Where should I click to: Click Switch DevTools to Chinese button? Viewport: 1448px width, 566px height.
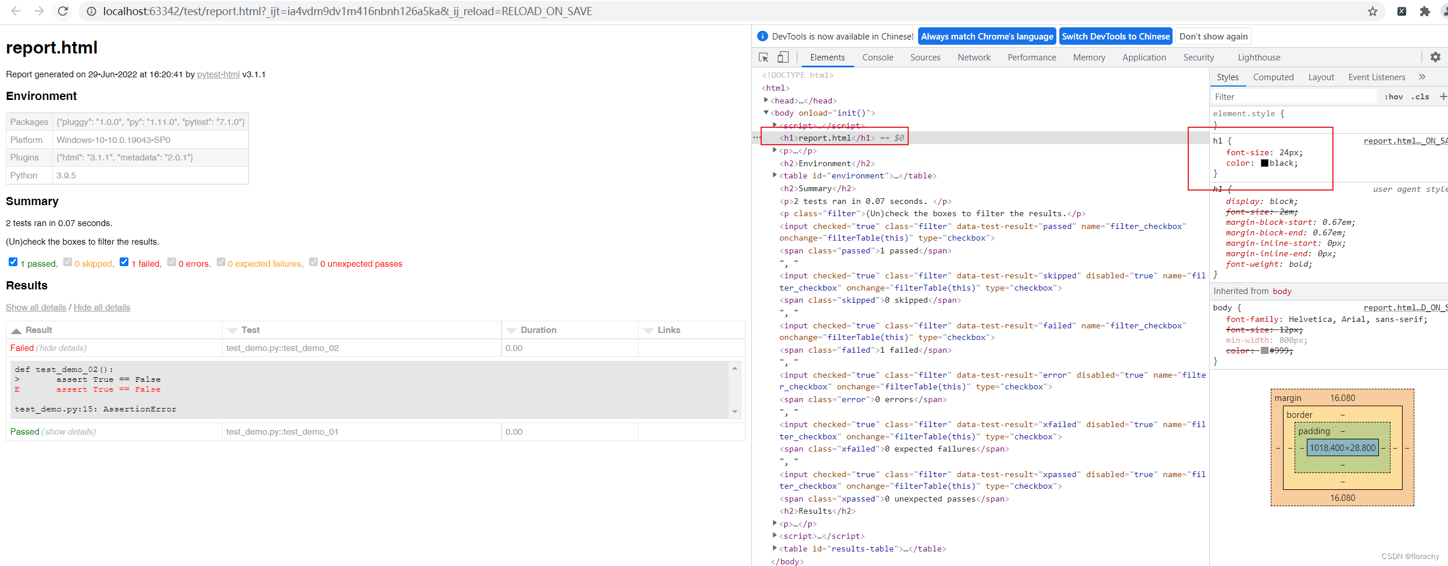coord(1116,36)
